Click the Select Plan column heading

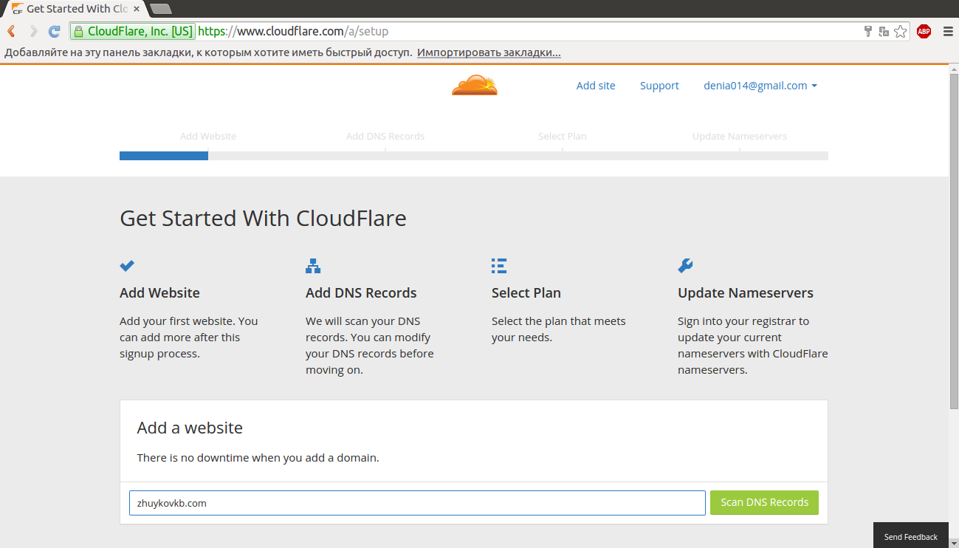pos(526,293)
